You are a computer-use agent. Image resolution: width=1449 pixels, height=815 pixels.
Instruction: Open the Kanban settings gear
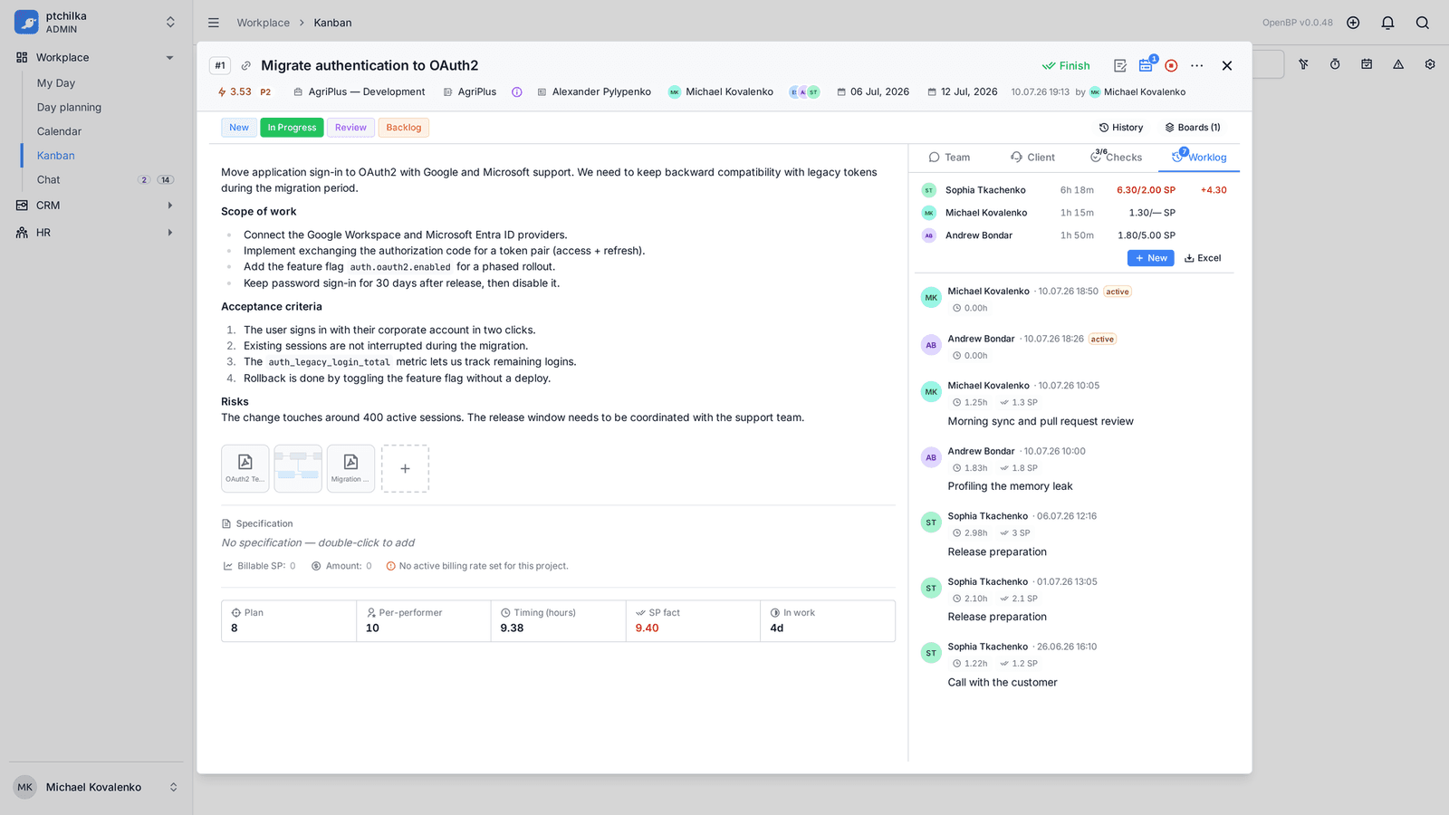point(1430,64)
